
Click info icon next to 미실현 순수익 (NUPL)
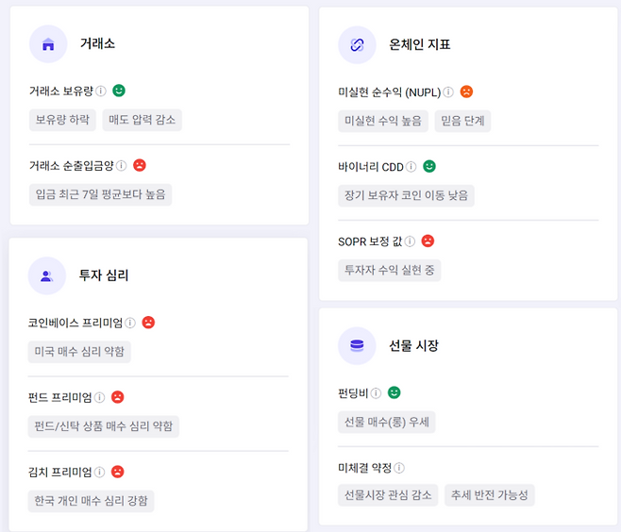pyautogui.click(x=448, y=92)
